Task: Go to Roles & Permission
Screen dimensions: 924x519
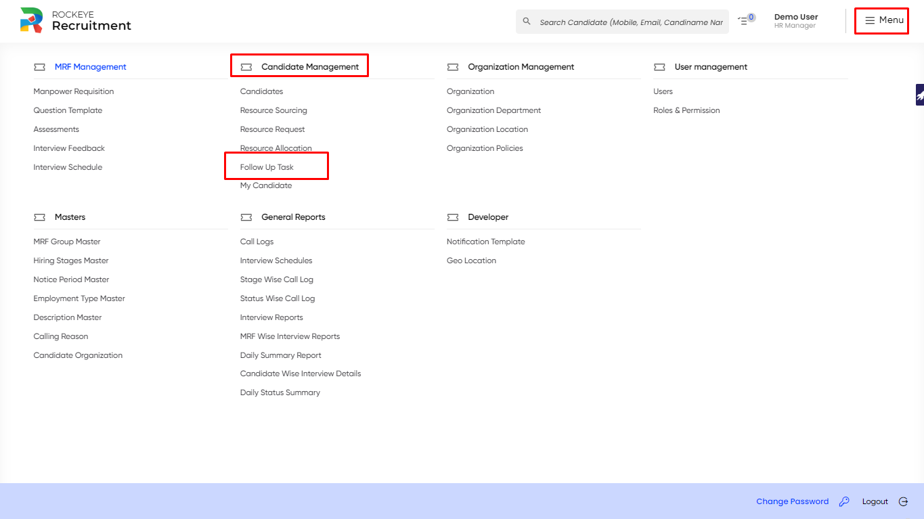Action: [686, 110]
